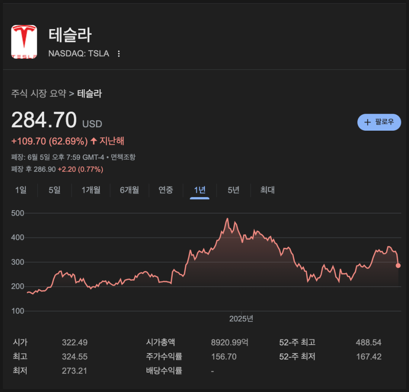Click the NASDAQ: TSLA ticker text

coord(78,53)
